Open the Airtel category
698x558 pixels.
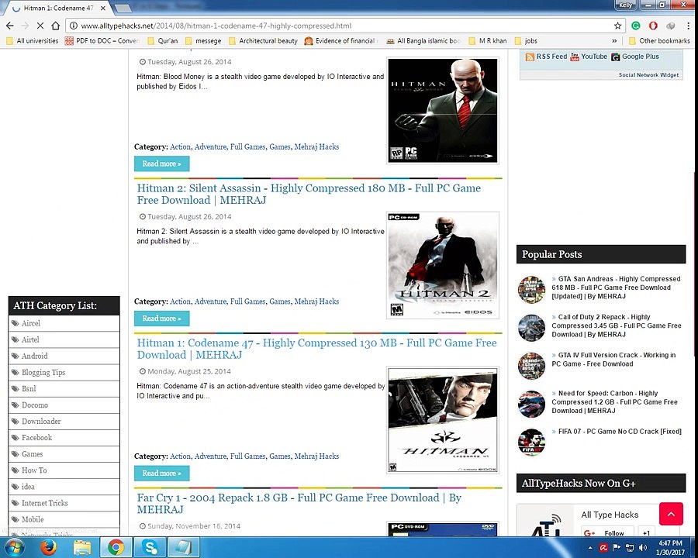64,340
